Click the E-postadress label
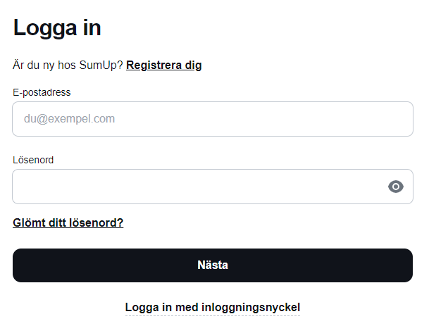The width and height of the screenshot is (448, 333). (42, 92)
